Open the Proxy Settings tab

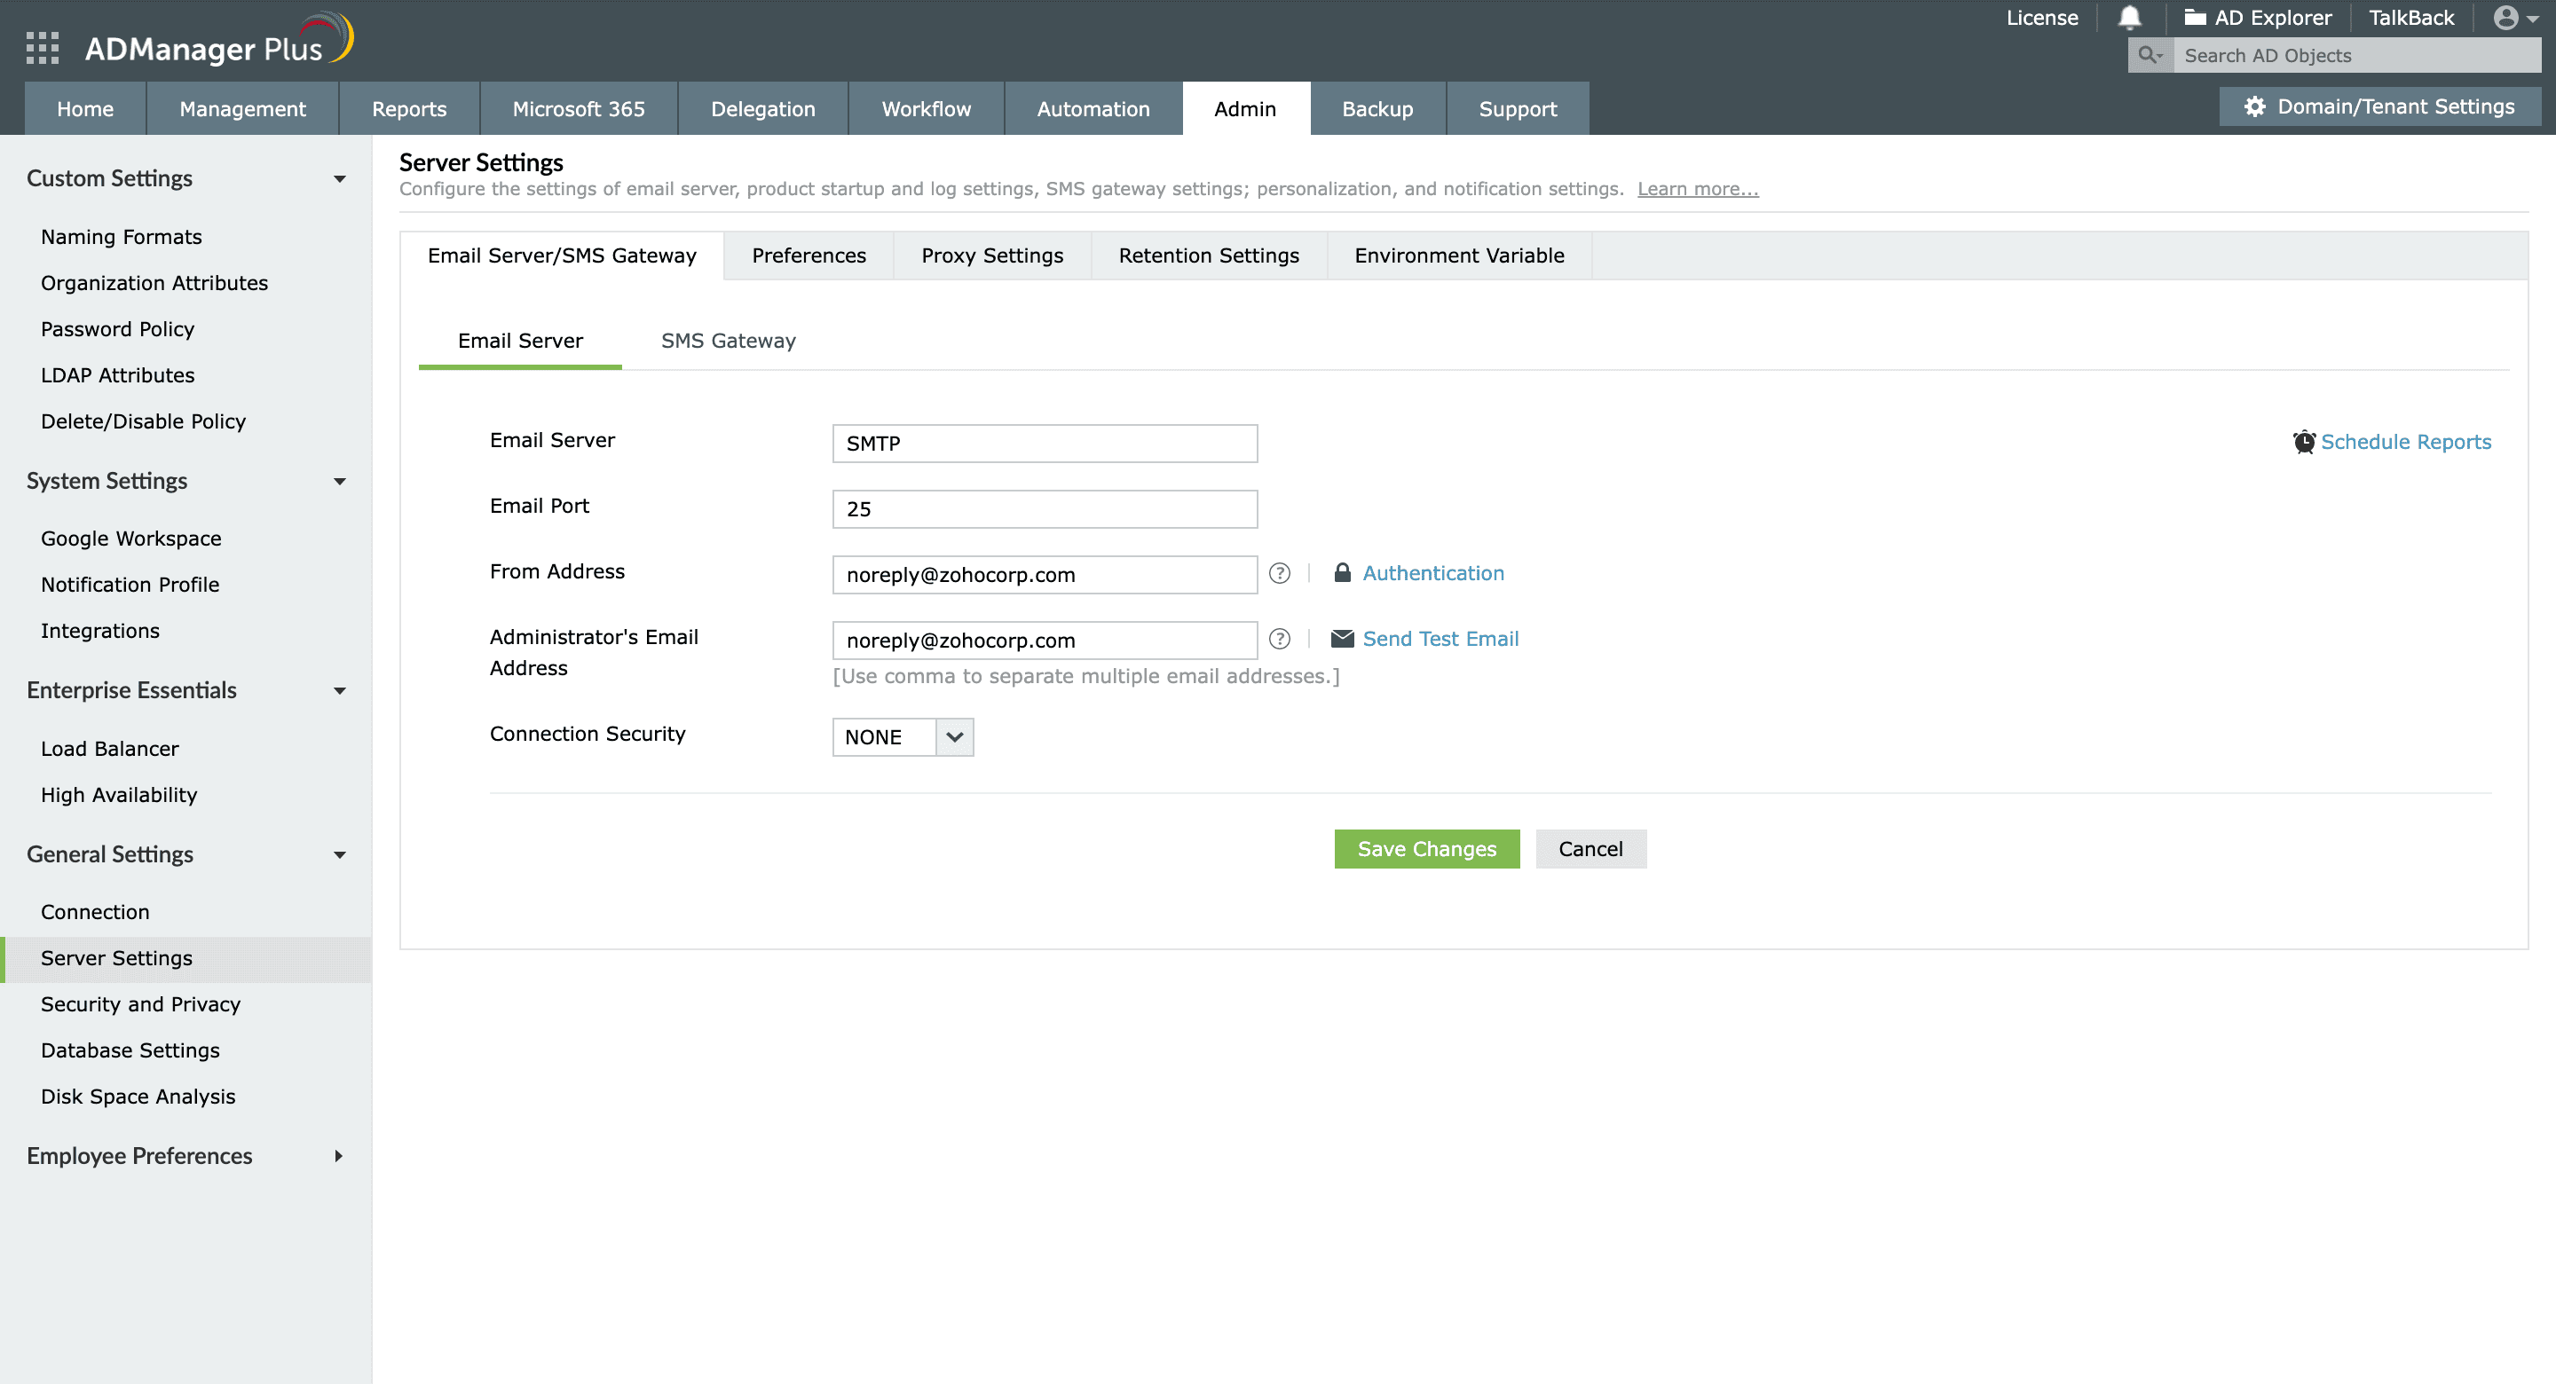coord(991,256)
